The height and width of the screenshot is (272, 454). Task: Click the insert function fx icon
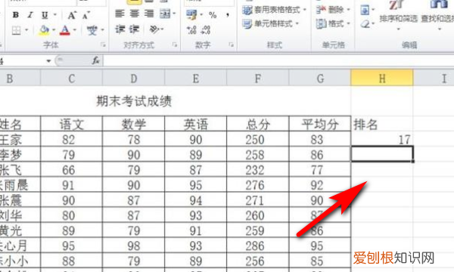point(95,60)
